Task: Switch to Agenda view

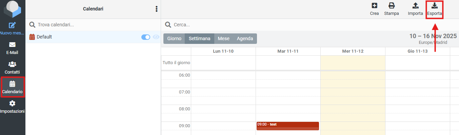Action: coord(245,38)
